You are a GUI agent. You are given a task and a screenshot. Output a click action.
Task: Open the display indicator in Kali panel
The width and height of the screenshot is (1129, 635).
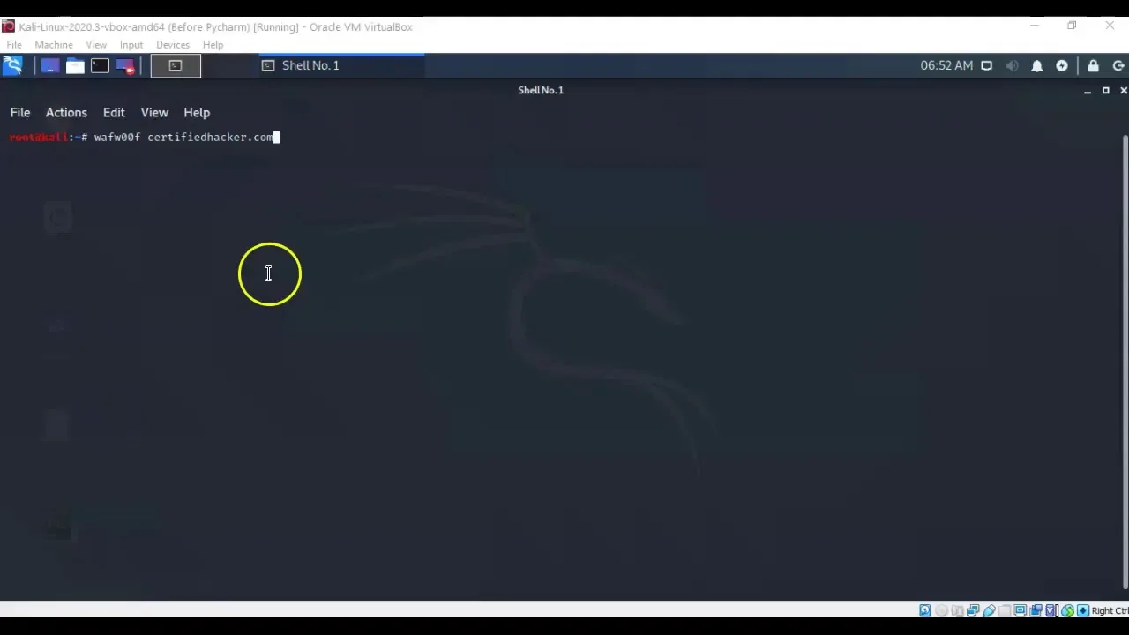click(987, 65)
